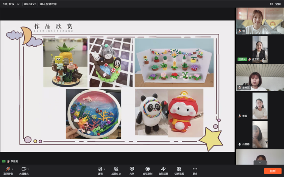Select the video tile of 金玉石
Image resolution: width=284 pixels, height=177 pixels.
coord(260,49)
